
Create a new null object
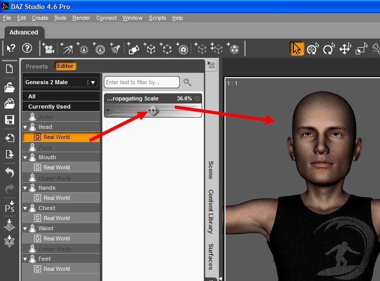(x=149, y=48)
